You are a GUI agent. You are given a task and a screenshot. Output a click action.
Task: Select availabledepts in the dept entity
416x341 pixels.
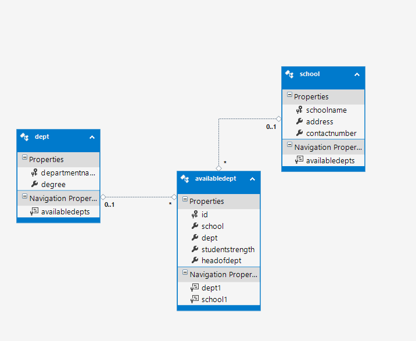[65, 212]
